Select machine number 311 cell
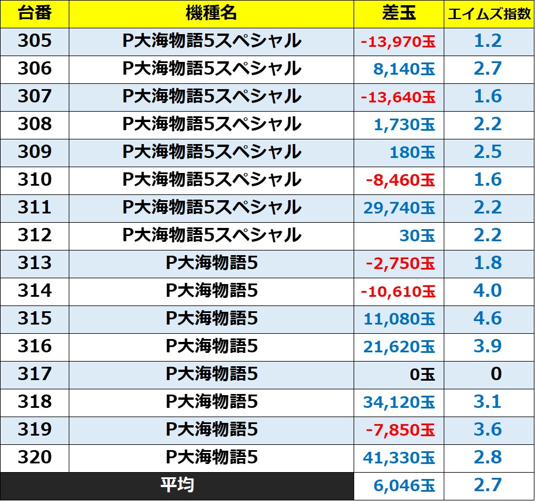The width and height of the screenshot is (535, 501). click(35, 208)
